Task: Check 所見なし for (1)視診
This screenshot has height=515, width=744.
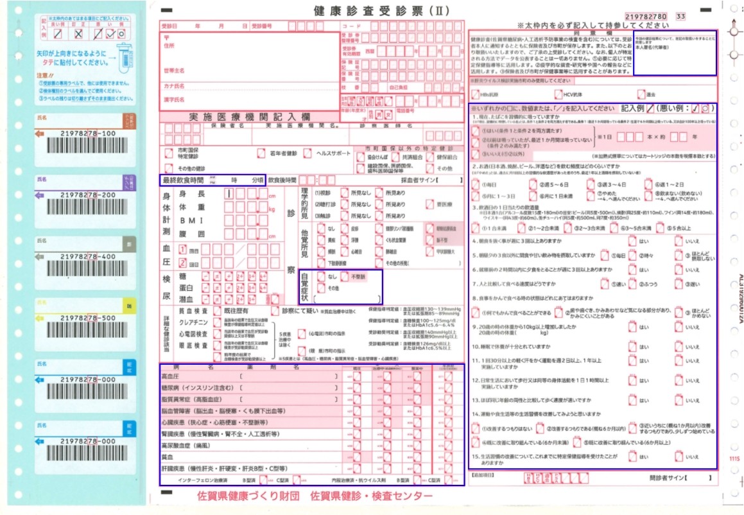Action: [x=344, y=193]
